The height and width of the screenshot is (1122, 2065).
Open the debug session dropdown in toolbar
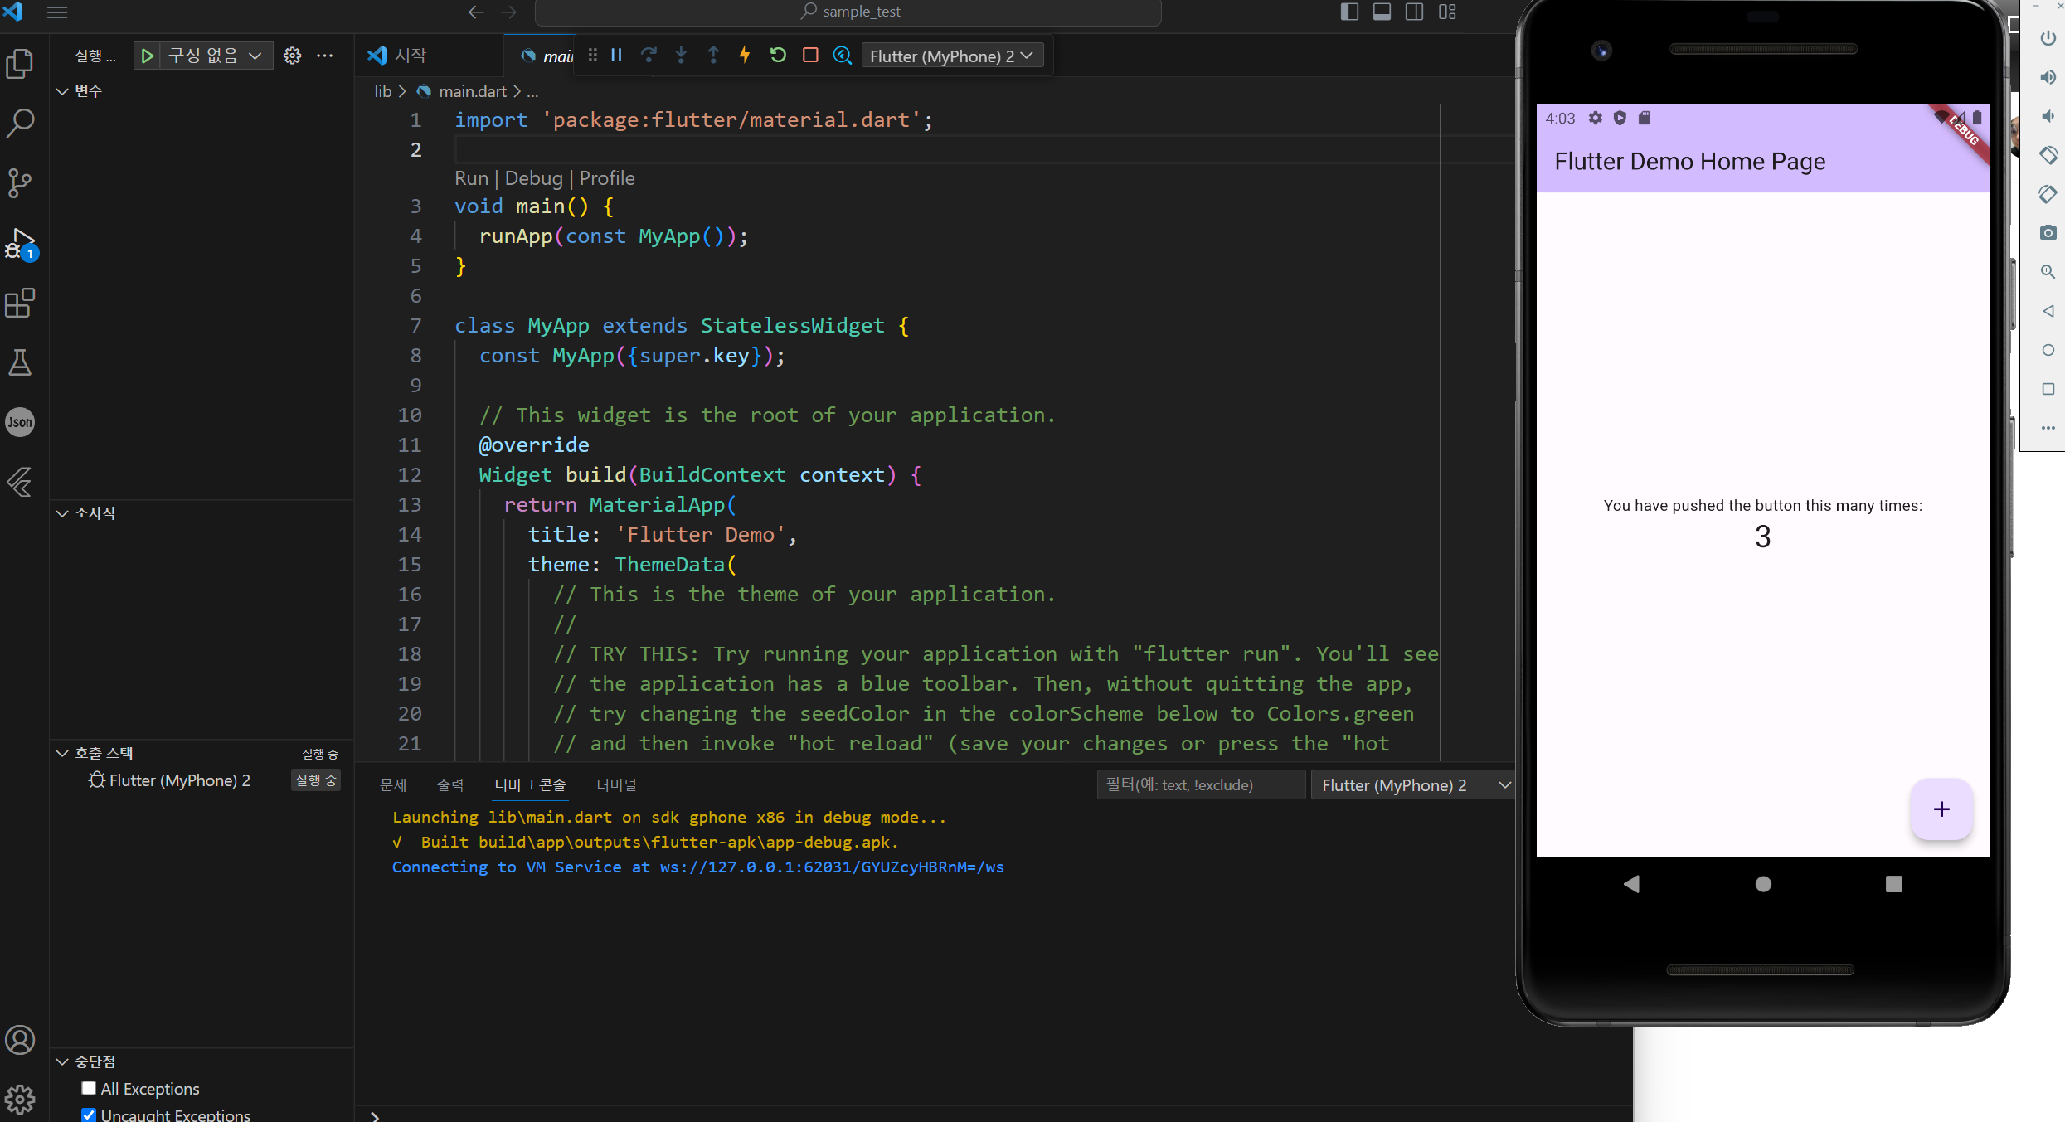point(951,56)
